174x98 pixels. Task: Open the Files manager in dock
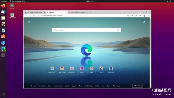[x=3, y=18]
